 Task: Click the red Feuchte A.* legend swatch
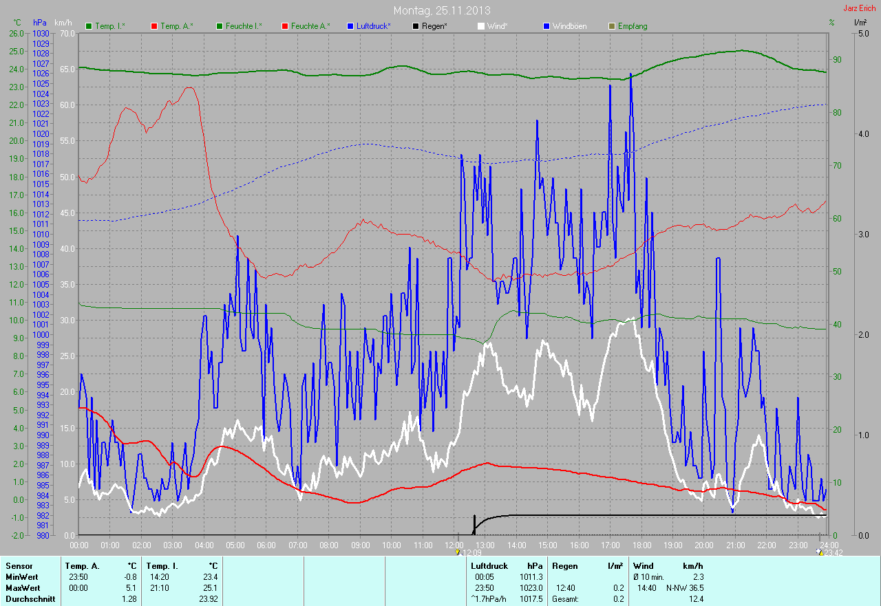[x=285, y=26]
